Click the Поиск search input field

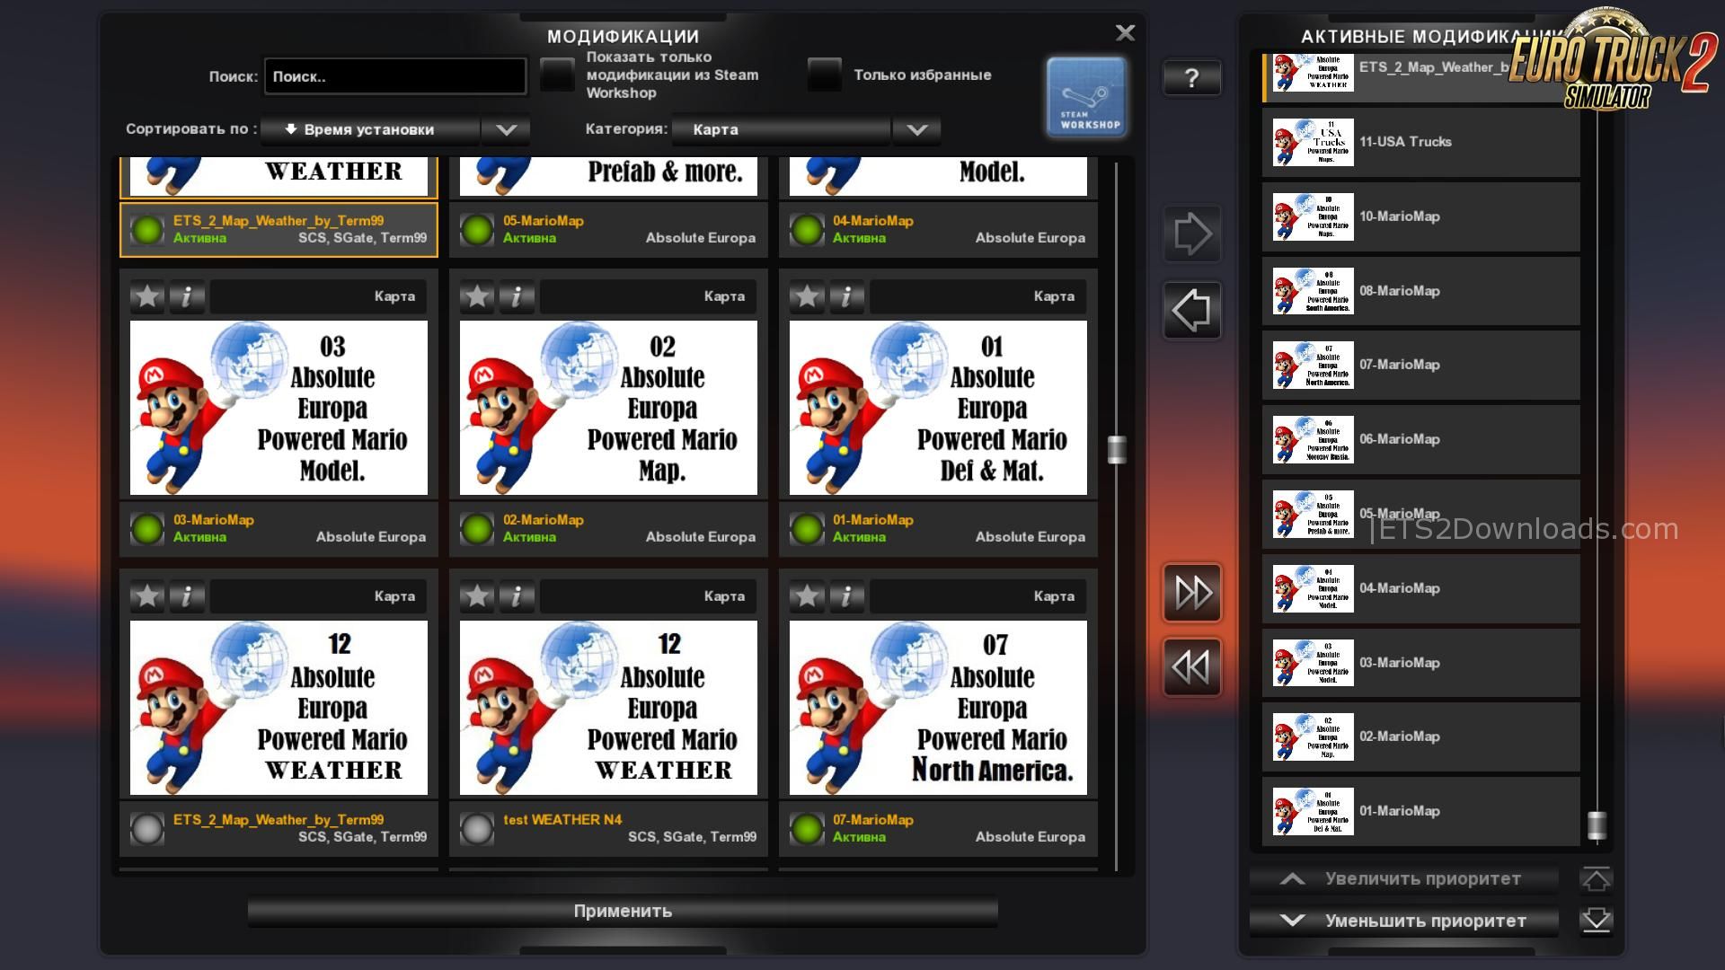[394, 76]
